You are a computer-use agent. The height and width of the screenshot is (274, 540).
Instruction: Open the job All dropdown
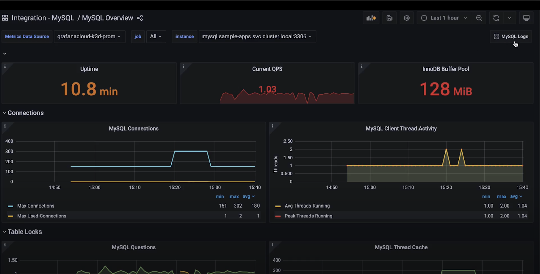[x=156, y=36]
